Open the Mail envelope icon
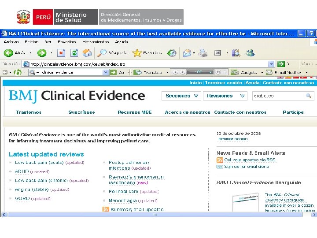This screenshot has height=238, width=317. 187,53
